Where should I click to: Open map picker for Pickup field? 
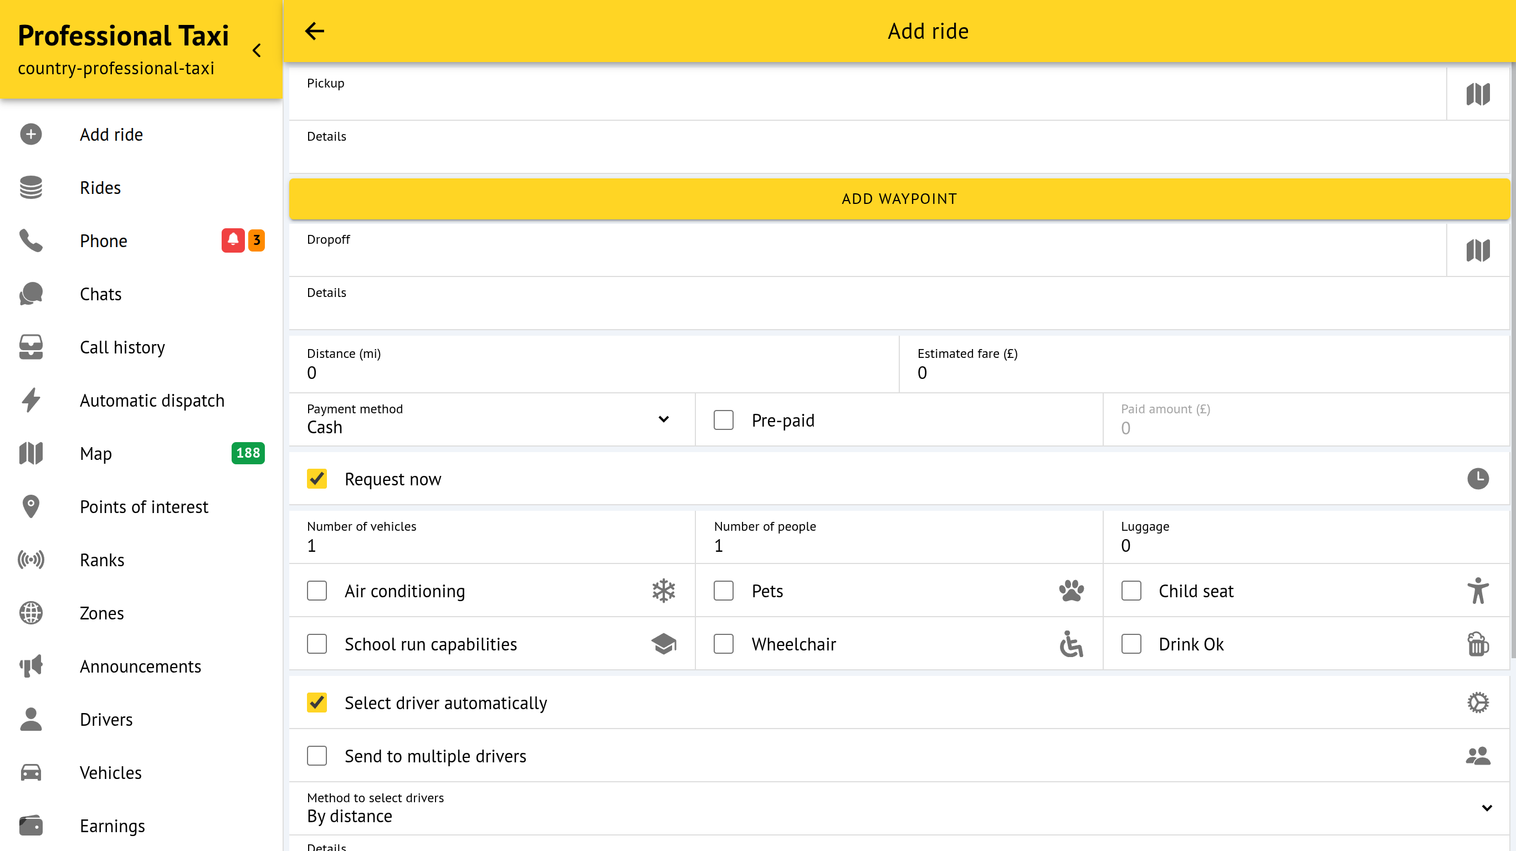1477,94
